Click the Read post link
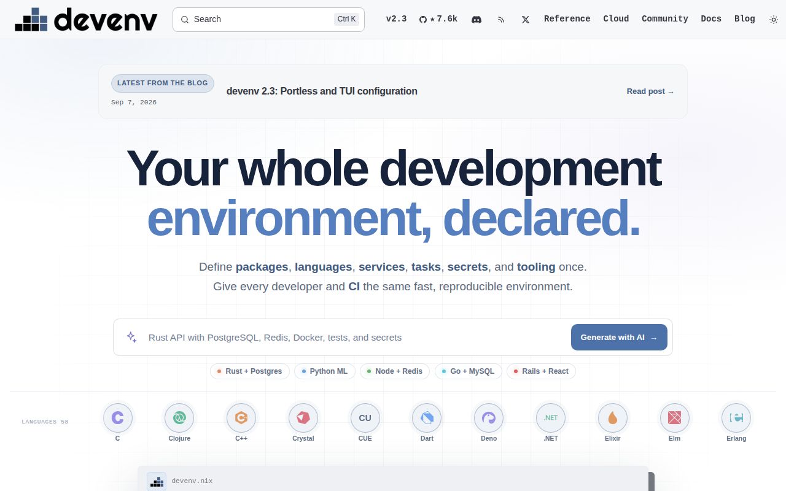786x491 pixels. pyautogui.click(x=650, y=91)
